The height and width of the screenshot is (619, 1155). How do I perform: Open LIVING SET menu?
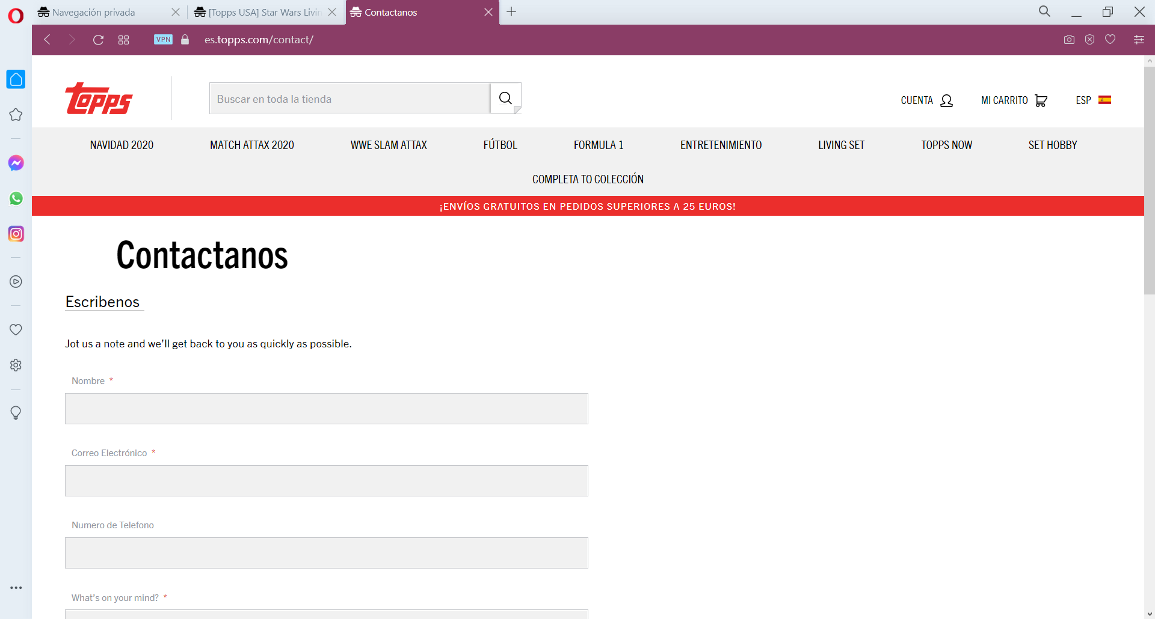click(841, 145)
